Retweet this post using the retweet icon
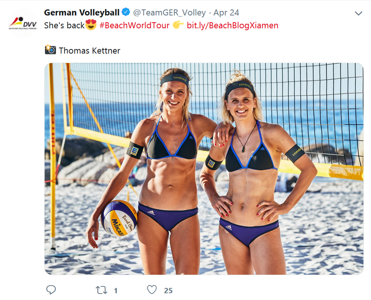Viewport: 371px width, 300px height. tap(102, 290)
